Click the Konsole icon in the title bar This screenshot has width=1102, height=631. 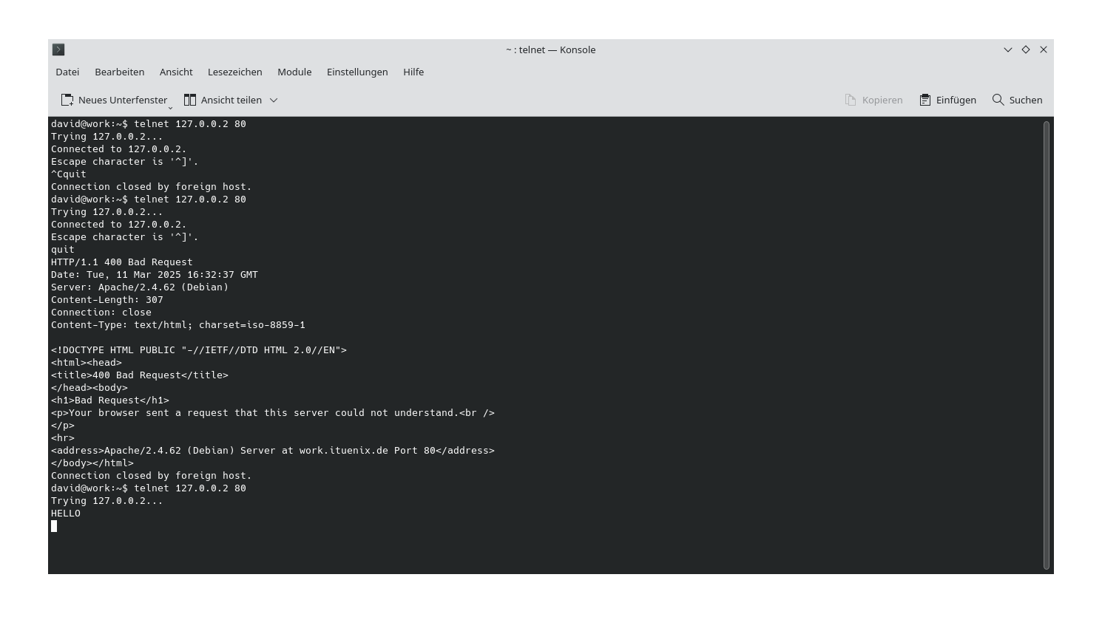(58, 50)
